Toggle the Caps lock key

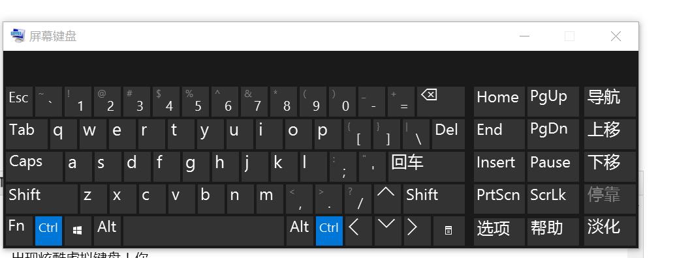click(33, 167)
